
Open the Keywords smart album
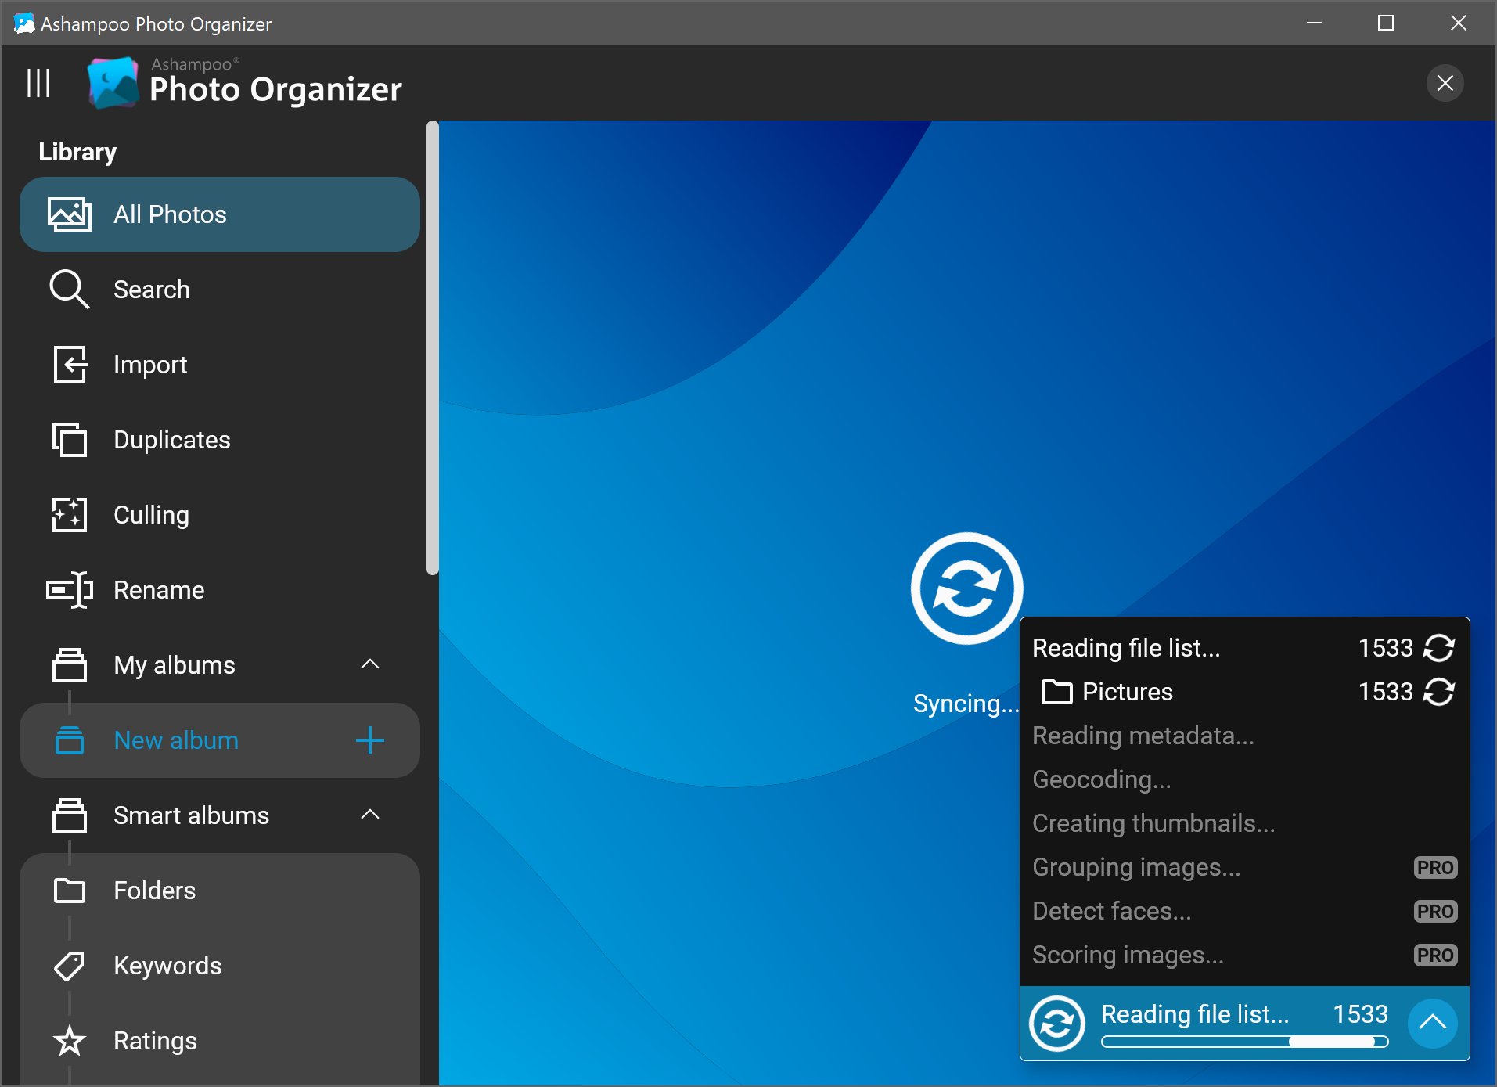(x=220, y=966)
